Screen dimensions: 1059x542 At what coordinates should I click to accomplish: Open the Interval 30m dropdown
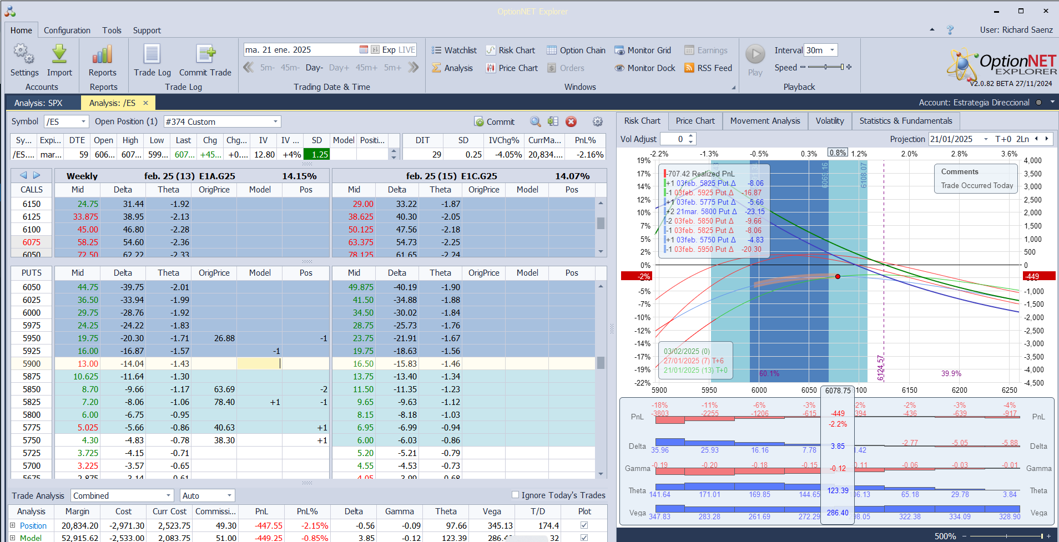tap(832, 50)
